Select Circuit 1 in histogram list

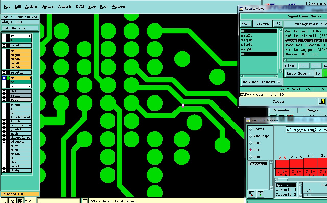pos(286,190)
